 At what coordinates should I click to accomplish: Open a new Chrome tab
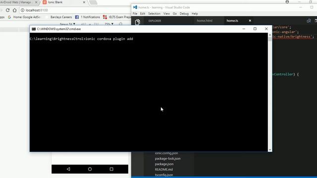tap(93, 2)
